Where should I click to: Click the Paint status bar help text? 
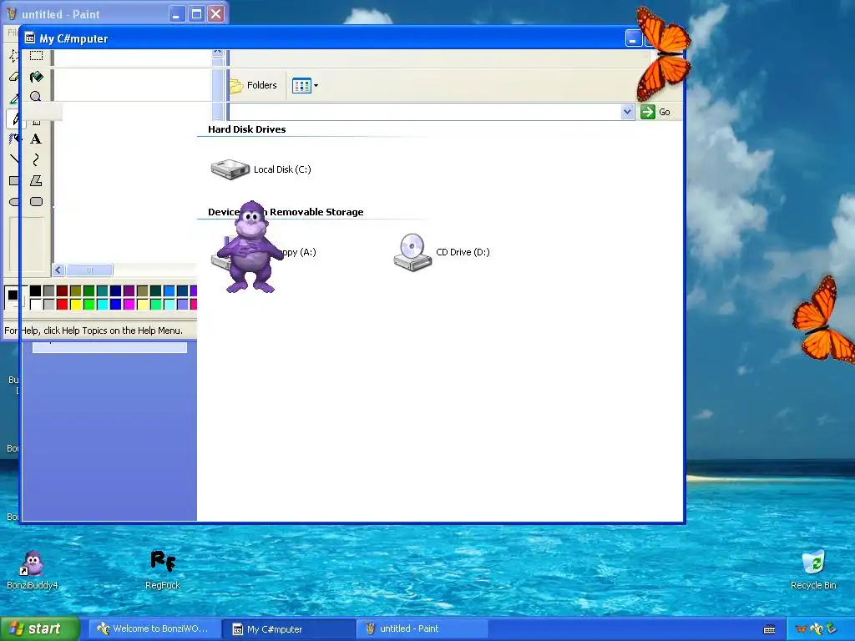click(x=94, y=331)
